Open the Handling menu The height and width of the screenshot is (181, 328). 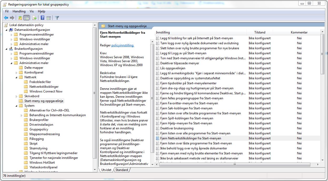pos(19,11)
